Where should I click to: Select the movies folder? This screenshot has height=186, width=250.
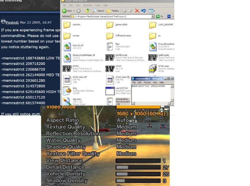[71, 36]
